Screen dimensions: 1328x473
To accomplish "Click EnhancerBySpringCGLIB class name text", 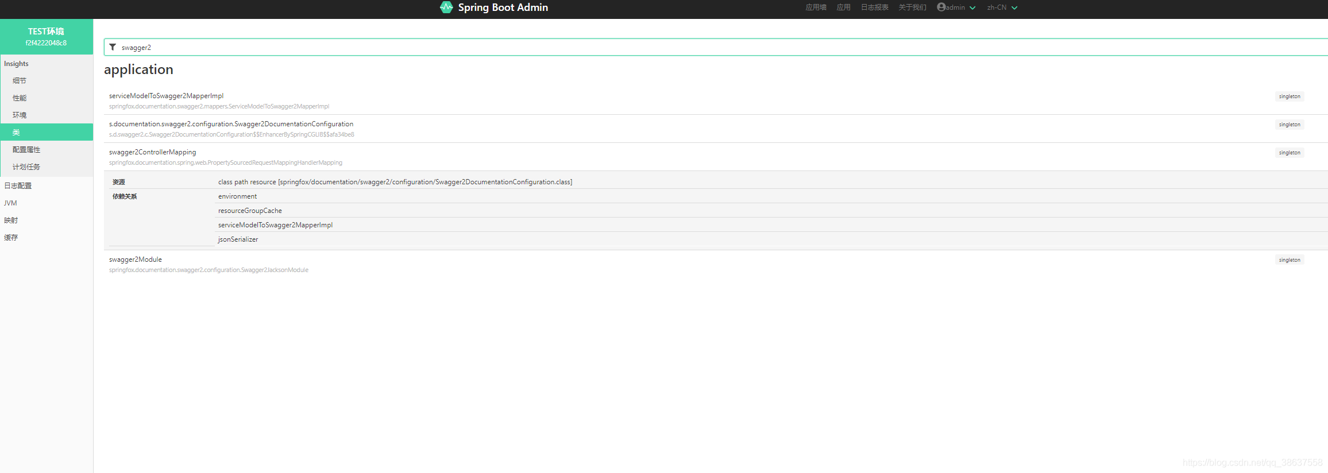I will (x=231, y=134).
